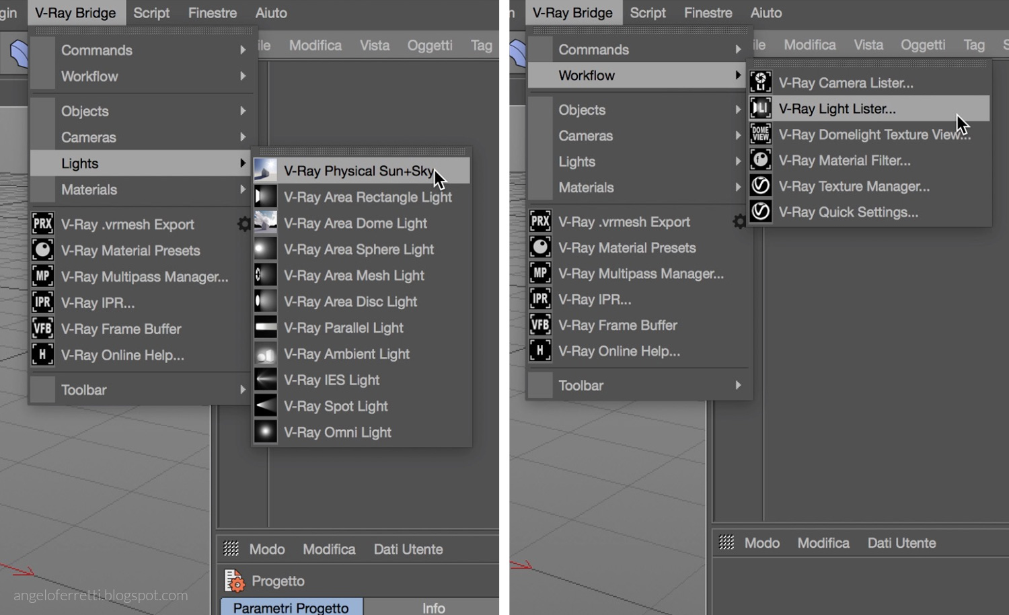Click the grid icon beside Modo, left screenshot

pos(231,549)
